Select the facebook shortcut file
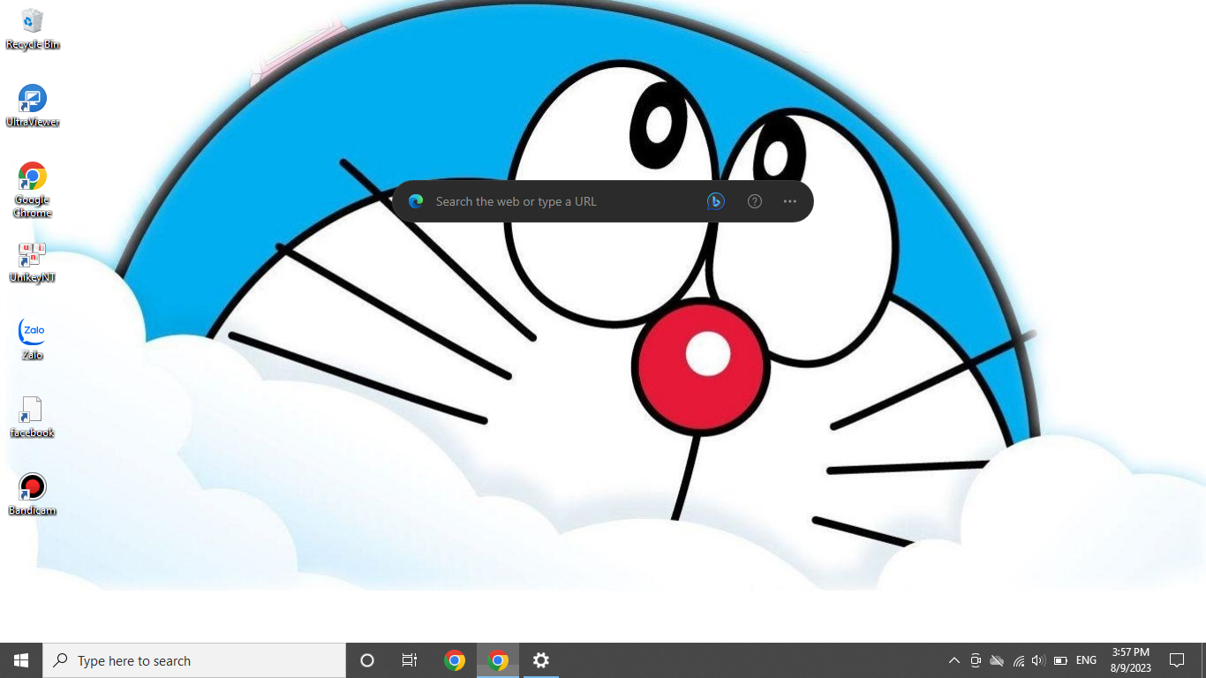Screen dimensions: 1206x678 coord(32,417)
